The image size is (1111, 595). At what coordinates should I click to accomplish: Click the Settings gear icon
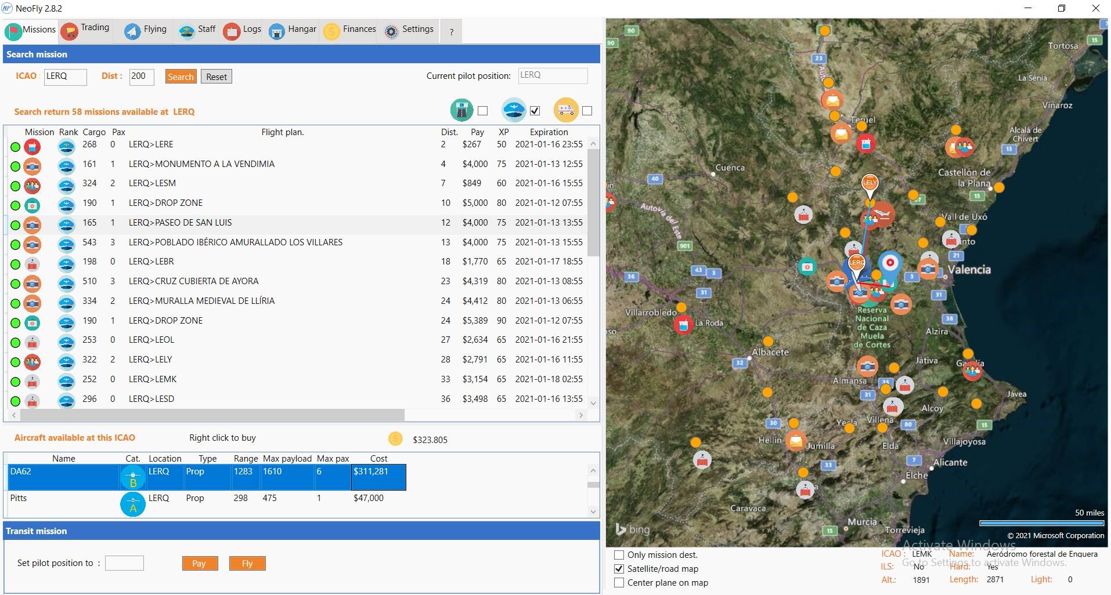[x=392, y=31]
